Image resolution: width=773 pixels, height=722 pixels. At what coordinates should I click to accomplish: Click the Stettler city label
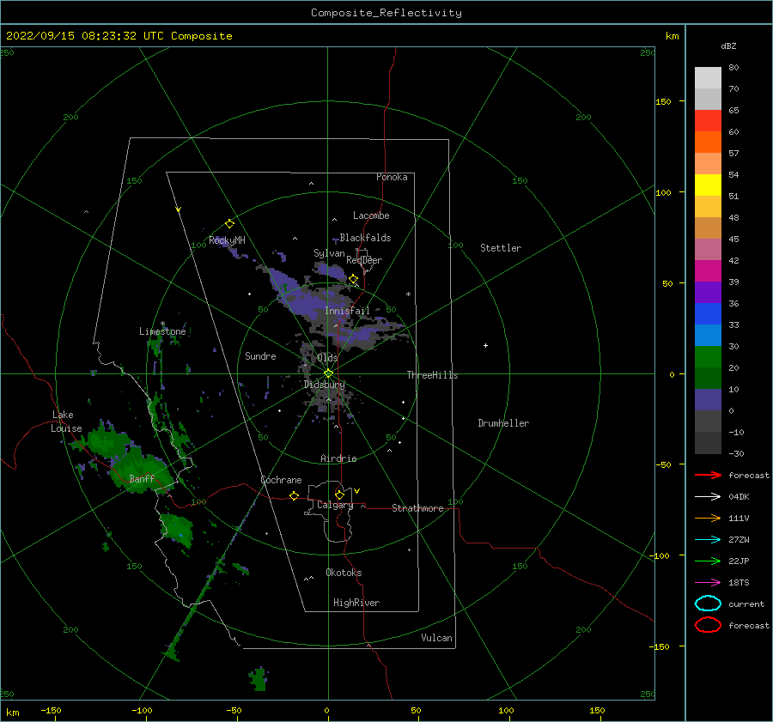(x=501, y=248)
